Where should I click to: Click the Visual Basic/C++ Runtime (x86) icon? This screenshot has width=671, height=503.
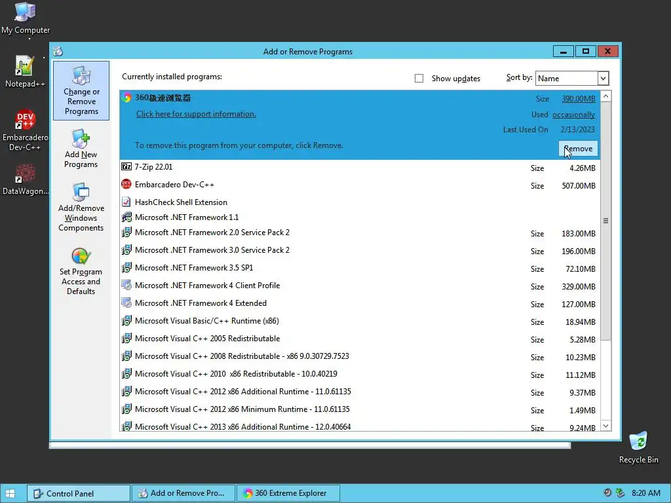click(x=126, y=321)
